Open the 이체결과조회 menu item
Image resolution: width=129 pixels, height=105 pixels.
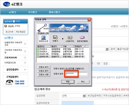[x=10, y=63]
